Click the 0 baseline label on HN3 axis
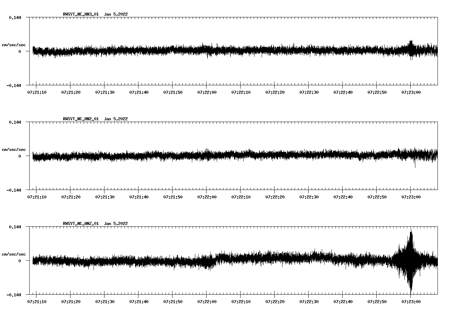Image resolution: width=462 pixels, height=314 pixels. 20,51
